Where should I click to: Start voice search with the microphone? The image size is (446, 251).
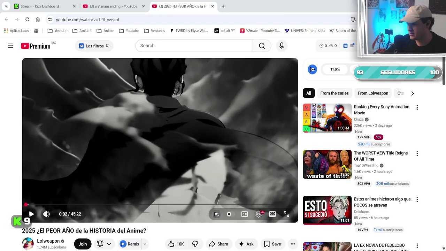[282, 46]
